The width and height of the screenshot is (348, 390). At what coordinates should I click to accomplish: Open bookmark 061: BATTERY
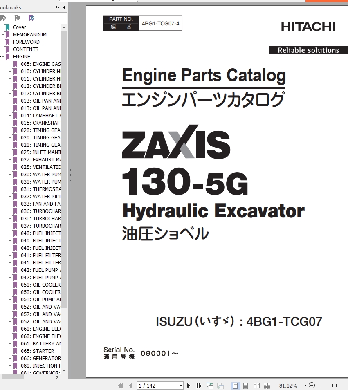[x=40, y=343]
